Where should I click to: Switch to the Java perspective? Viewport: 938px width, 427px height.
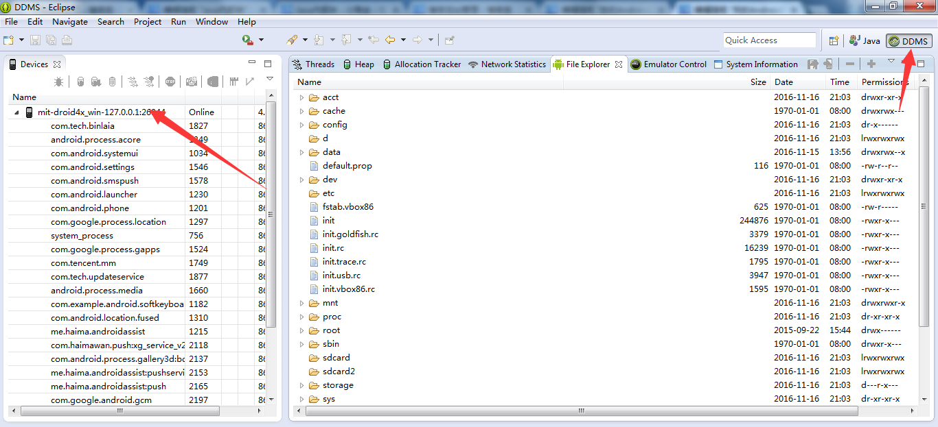click(865, 41)
